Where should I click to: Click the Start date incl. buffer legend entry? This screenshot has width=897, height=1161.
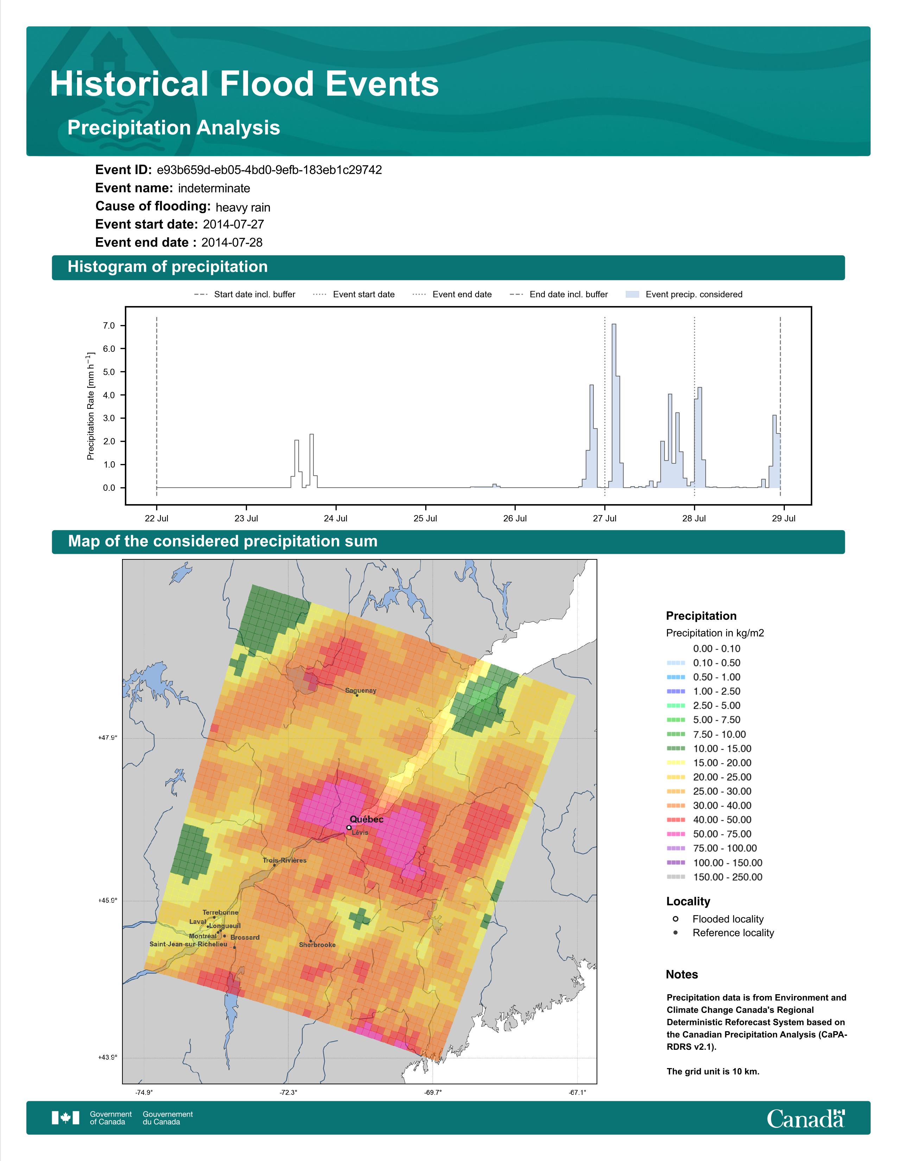pyautogui.click(x=244, y=294)
